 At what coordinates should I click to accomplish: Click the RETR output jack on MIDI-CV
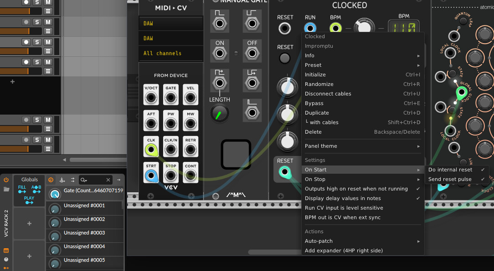click(x=190, y=150)
